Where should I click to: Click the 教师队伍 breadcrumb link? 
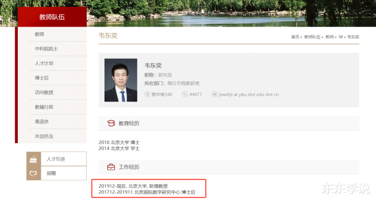pyautogui.click(x=312, y=37)
